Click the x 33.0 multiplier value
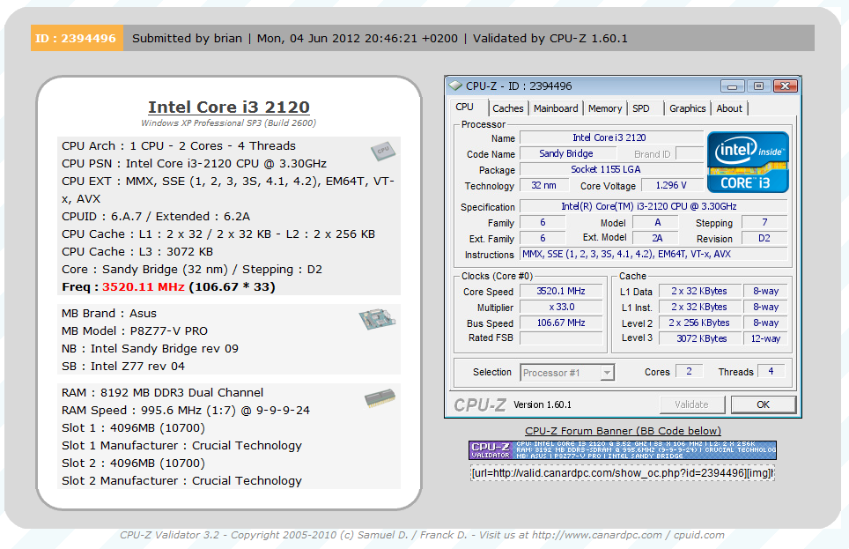849x549 pixels. coord(561,307)
